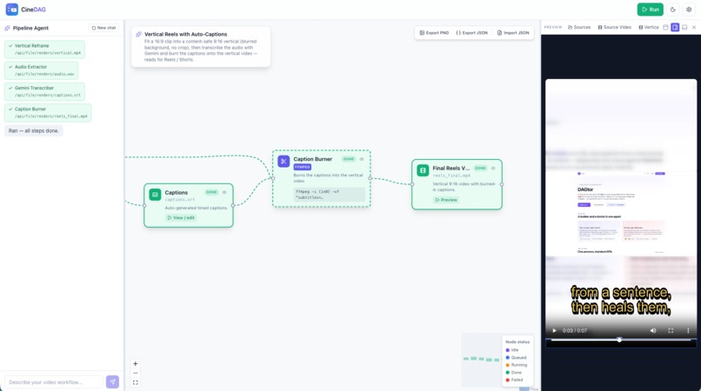Open settings via the gear icon

coord(689,10)
